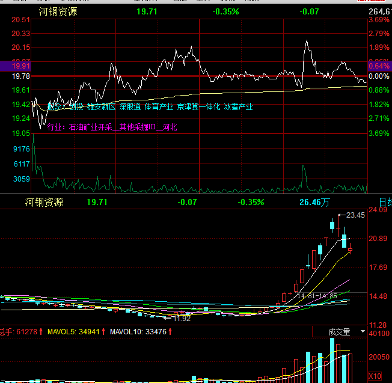
Task: Select the 1.89% percentage axis label
Action: click(379, 47)
